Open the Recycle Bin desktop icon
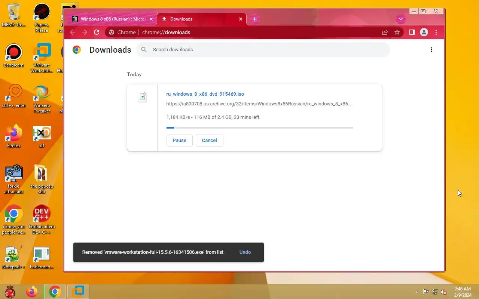This screenshot has width=479, height=299. click(13, 15)
